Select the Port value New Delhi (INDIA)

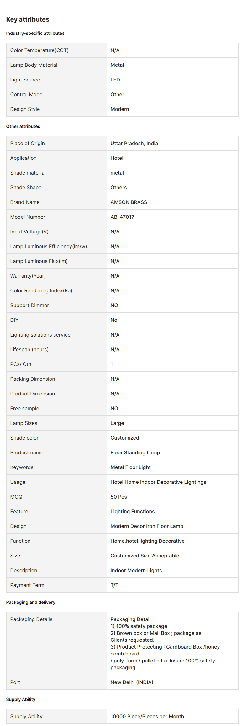pyautogui.click(x=132, y=682)
